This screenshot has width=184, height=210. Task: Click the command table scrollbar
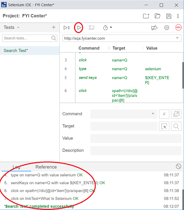click(x=183, y=75)
